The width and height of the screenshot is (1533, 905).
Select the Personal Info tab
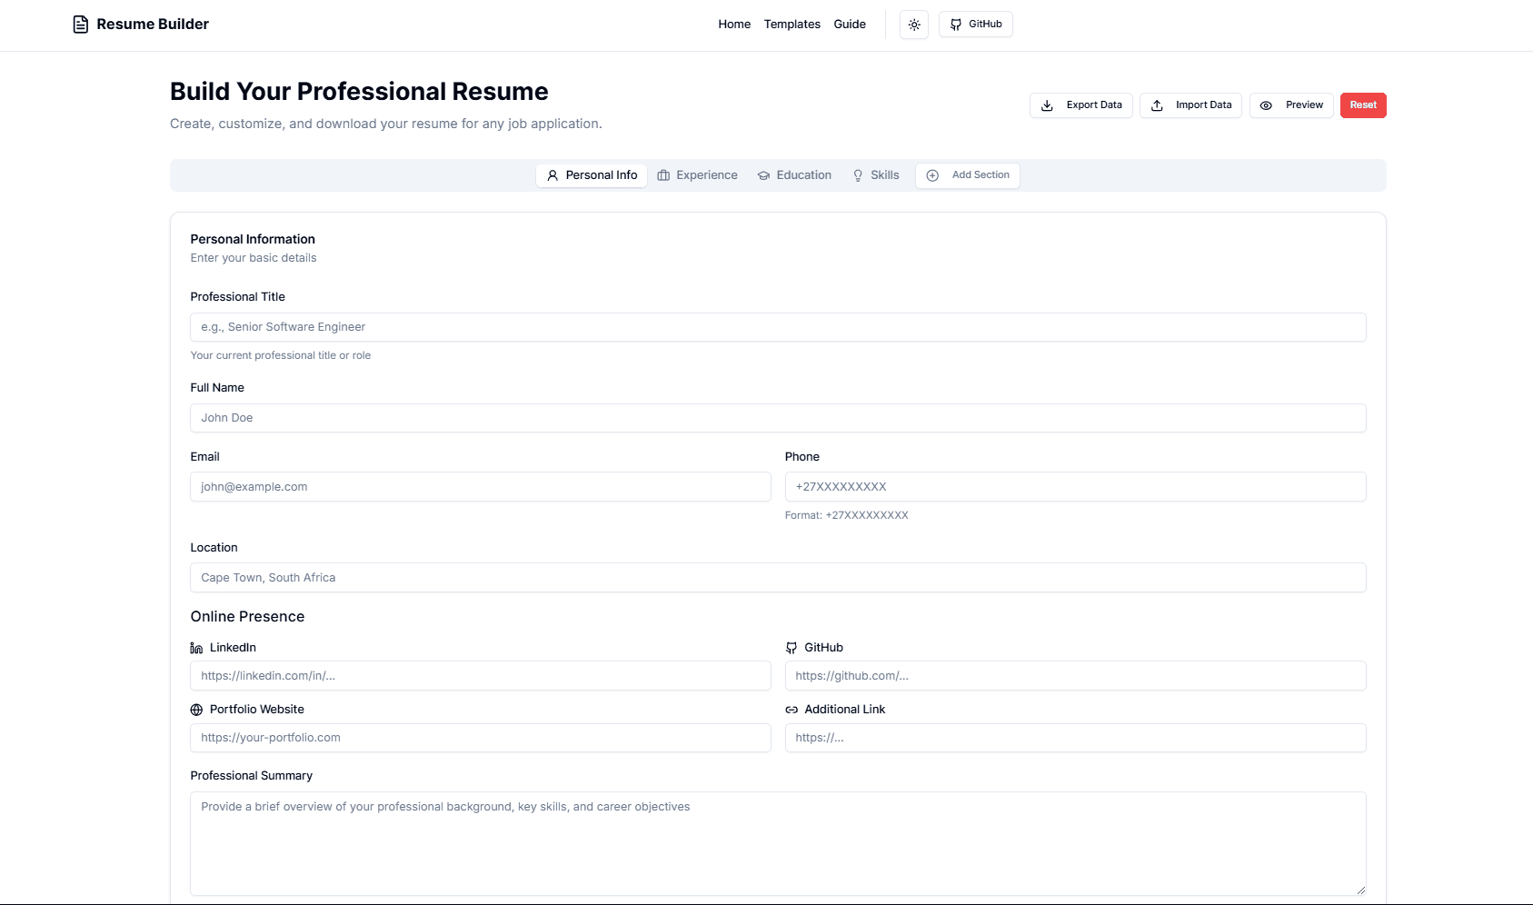tap(592, 175)
